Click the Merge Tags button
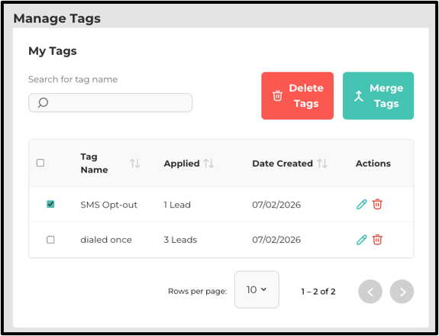 click(378, 95)
